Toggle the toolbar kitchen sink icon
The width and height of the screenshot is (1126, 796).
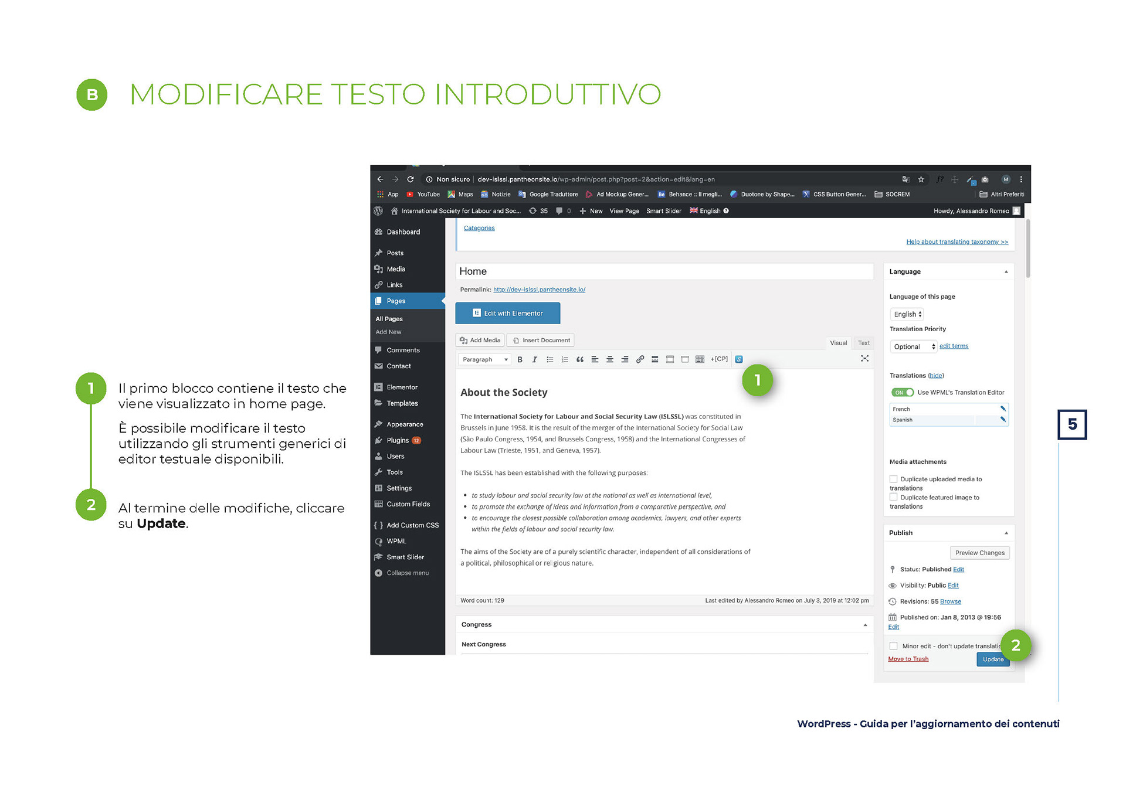tap(700, 359)
